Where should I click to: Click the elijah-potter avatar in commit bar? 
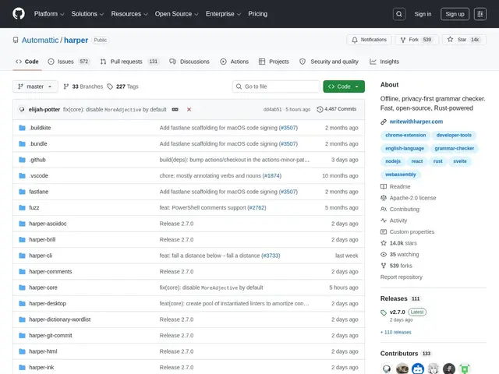[22, 109]
